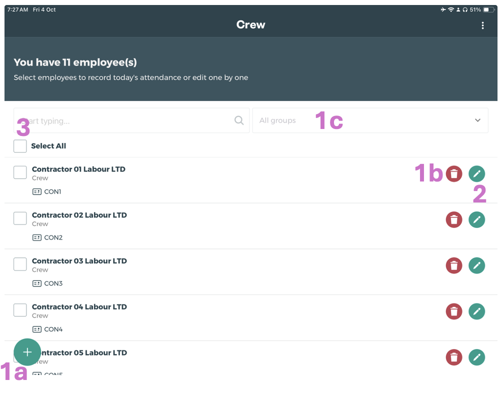501x395 pixels.
Task: Click the search magnifier icon
Action: point(239,120)
